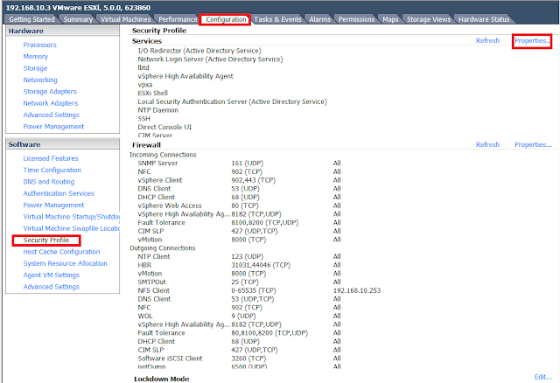The image size is (560, 383).
Task: Select the lbtd service entry
Action: point(143,68)
